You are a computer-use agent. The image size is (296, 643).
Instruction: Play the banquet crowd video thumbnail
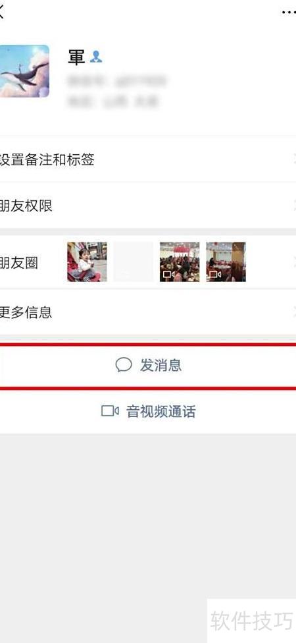180,262
